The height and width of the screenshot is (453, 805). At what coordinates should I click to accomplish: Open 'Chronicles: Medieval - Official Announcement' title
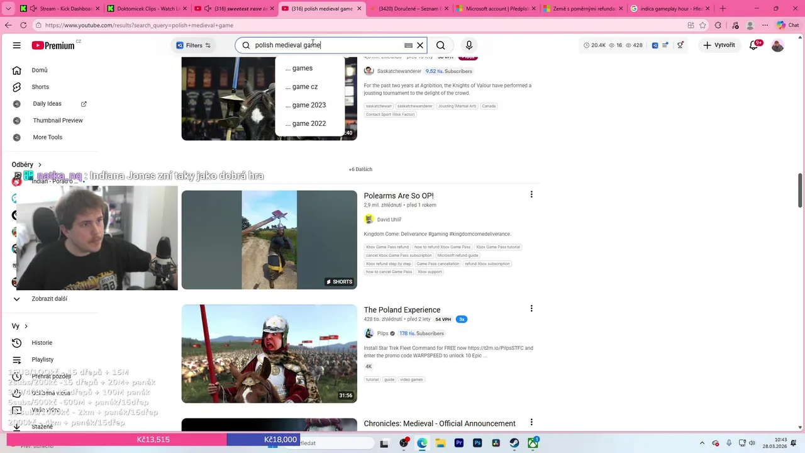coord(440,423)
